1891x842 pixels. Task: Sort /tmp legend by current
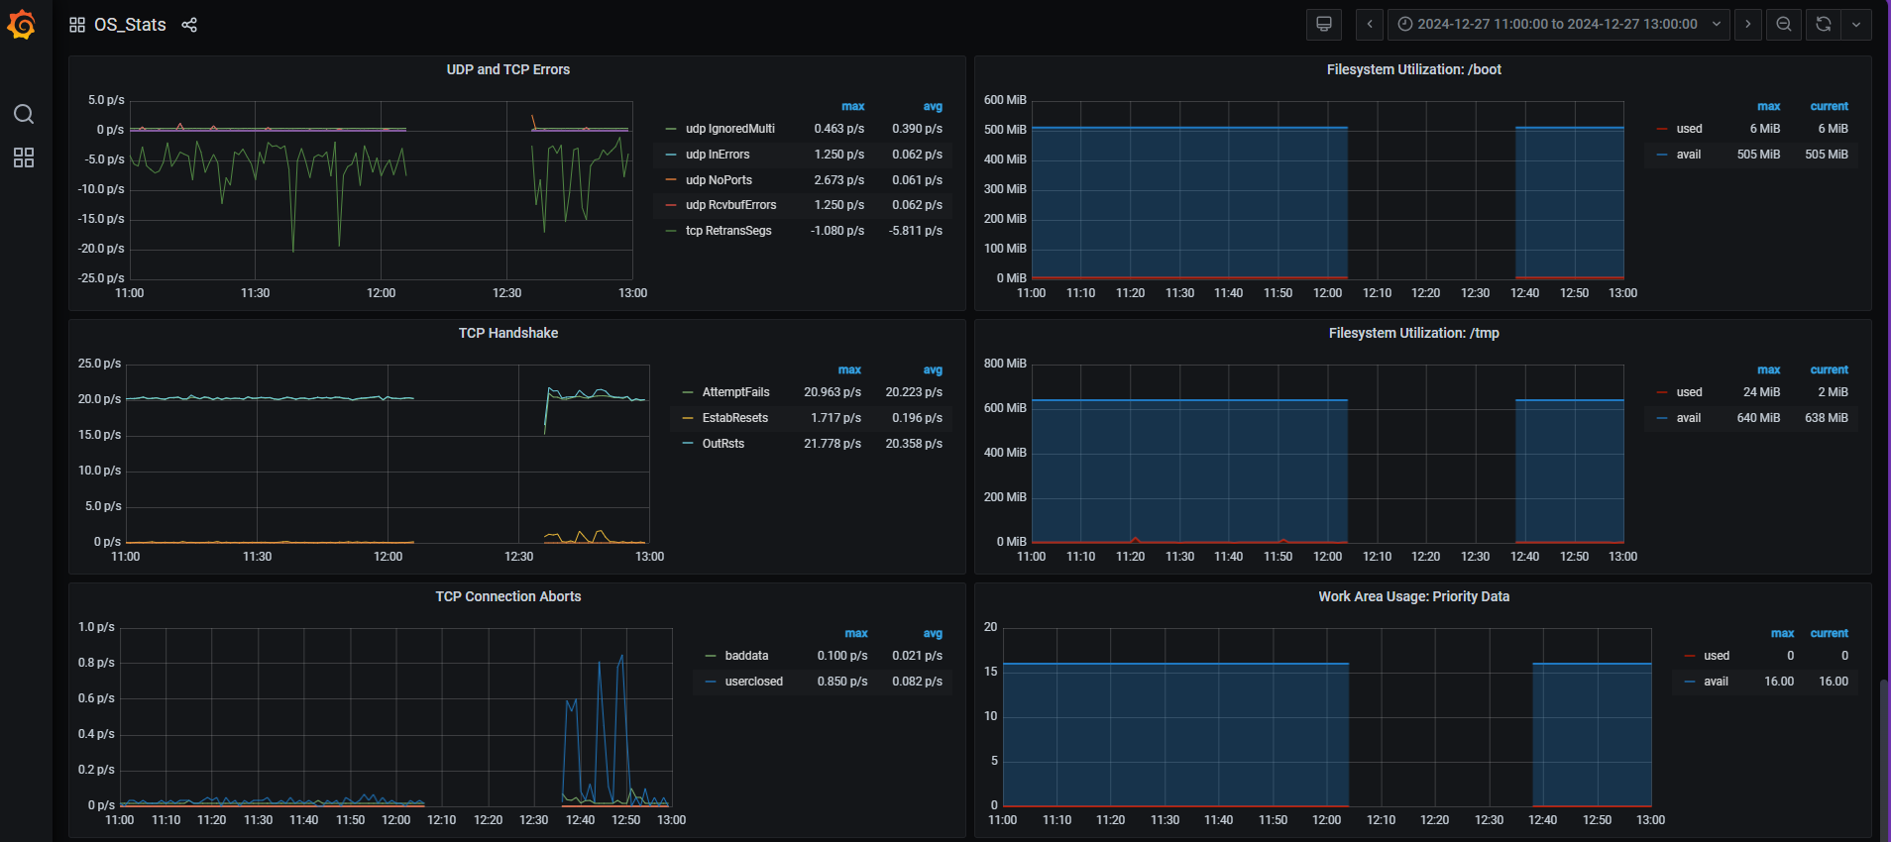pyautogui.click(x=1829, y=369)
